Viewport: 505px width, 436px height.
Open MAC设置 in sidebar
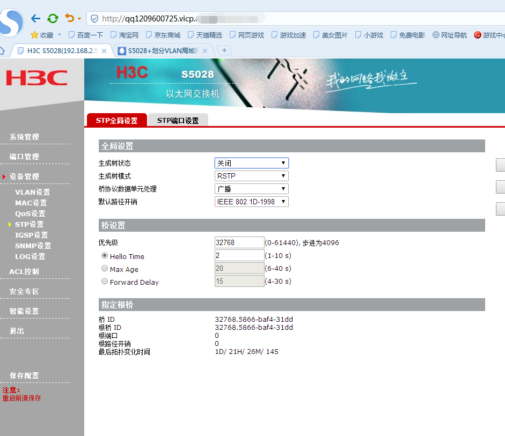[31, 203]
